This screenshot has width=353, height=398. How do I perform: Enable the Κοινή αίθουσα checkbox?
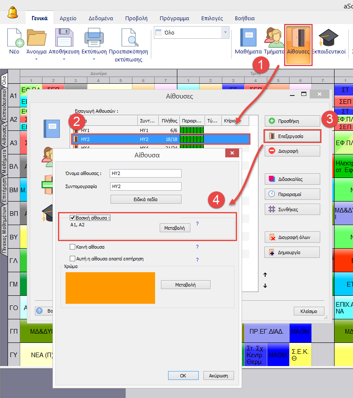click(x=73, y=247)
